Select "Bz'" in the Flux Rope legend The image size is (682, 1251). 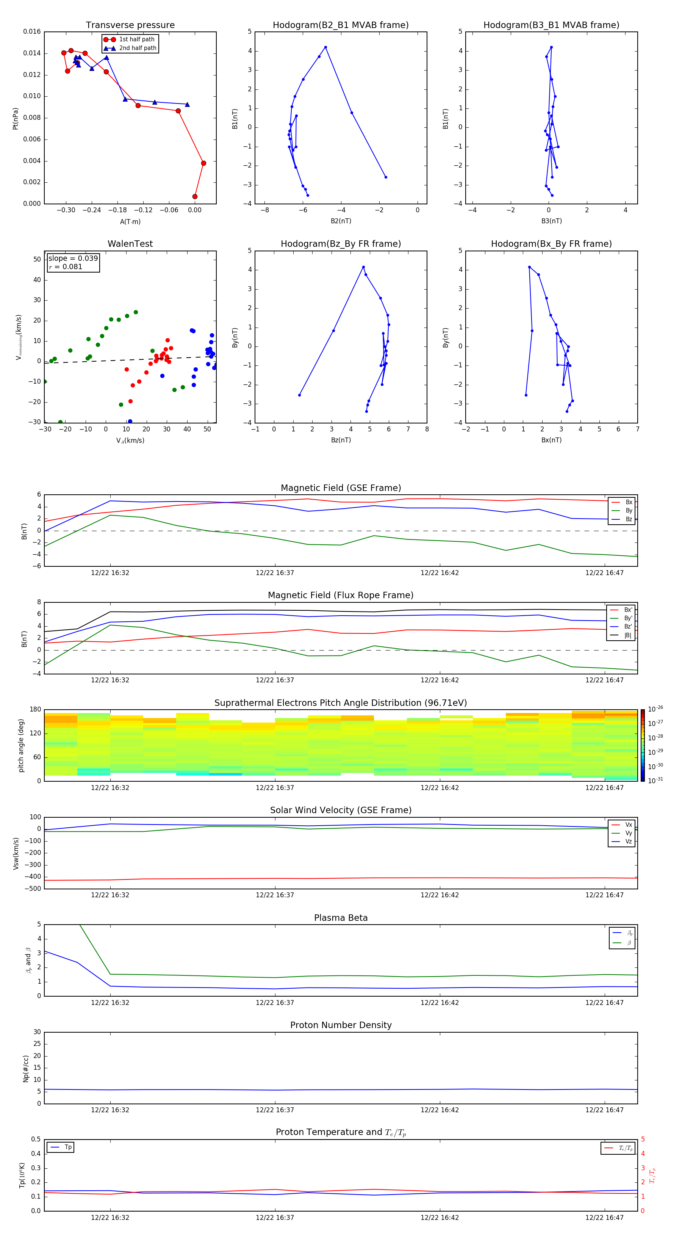[621, 627]
